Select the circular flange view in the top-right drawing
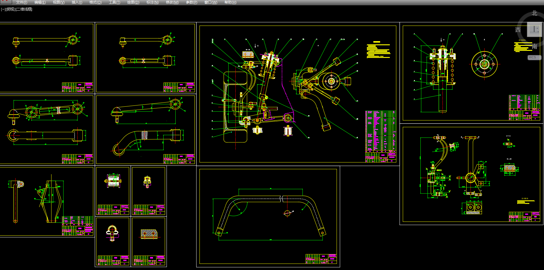Screen dimensions: 544x270 (484, 64)
